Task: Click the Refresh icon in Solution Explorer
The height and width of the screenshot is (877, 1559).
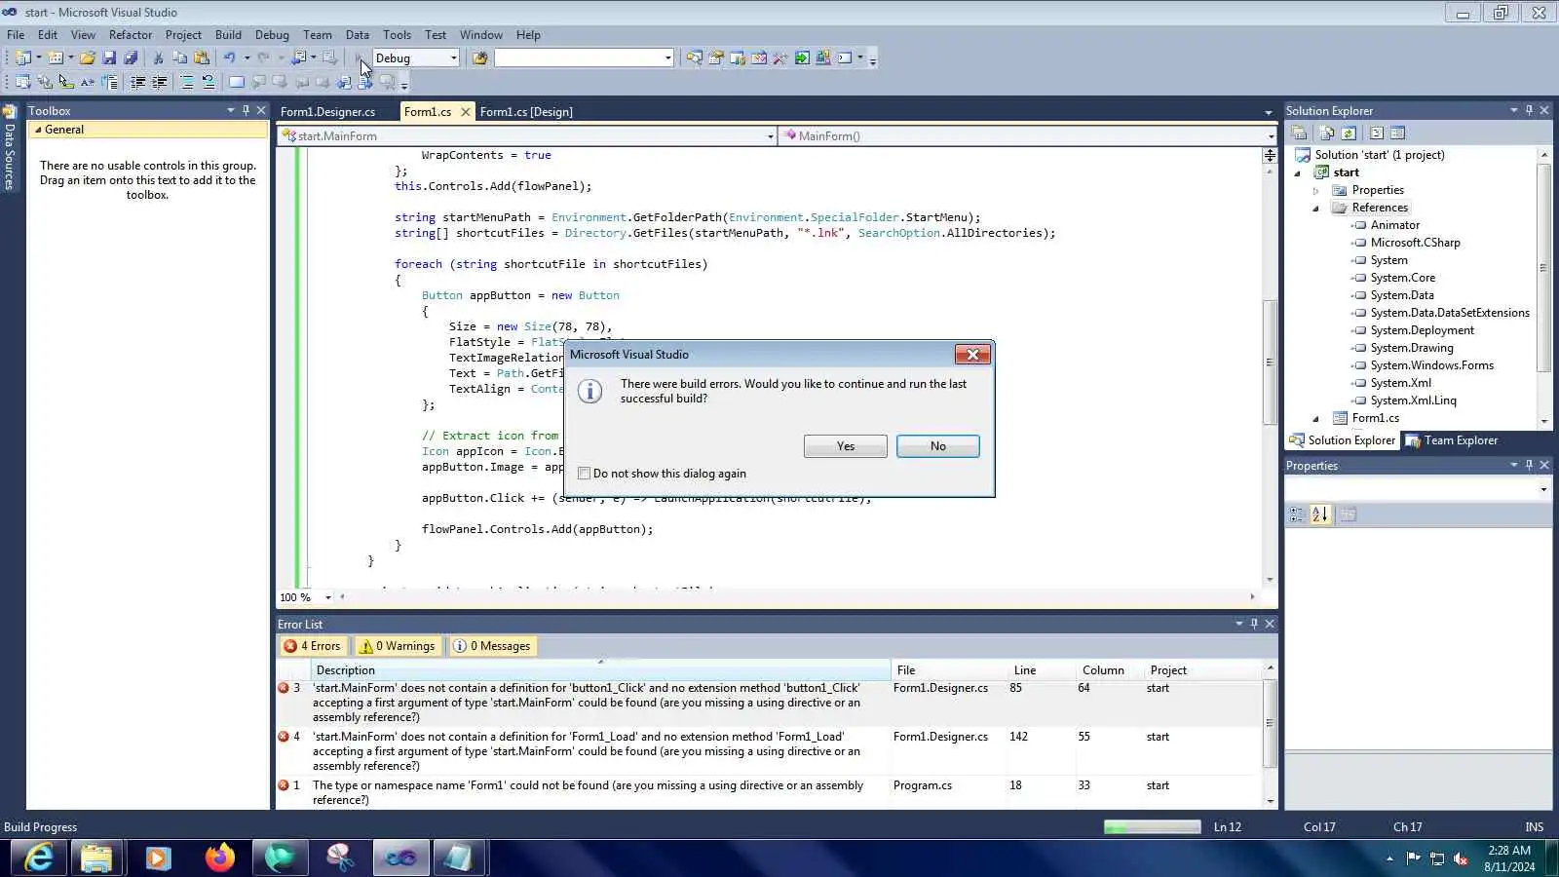Action: coord(1349,133)
